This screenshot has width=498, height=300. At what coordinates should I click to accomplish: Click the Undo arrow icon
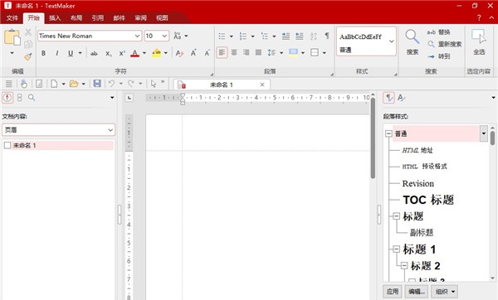click(x=111, y=84)
